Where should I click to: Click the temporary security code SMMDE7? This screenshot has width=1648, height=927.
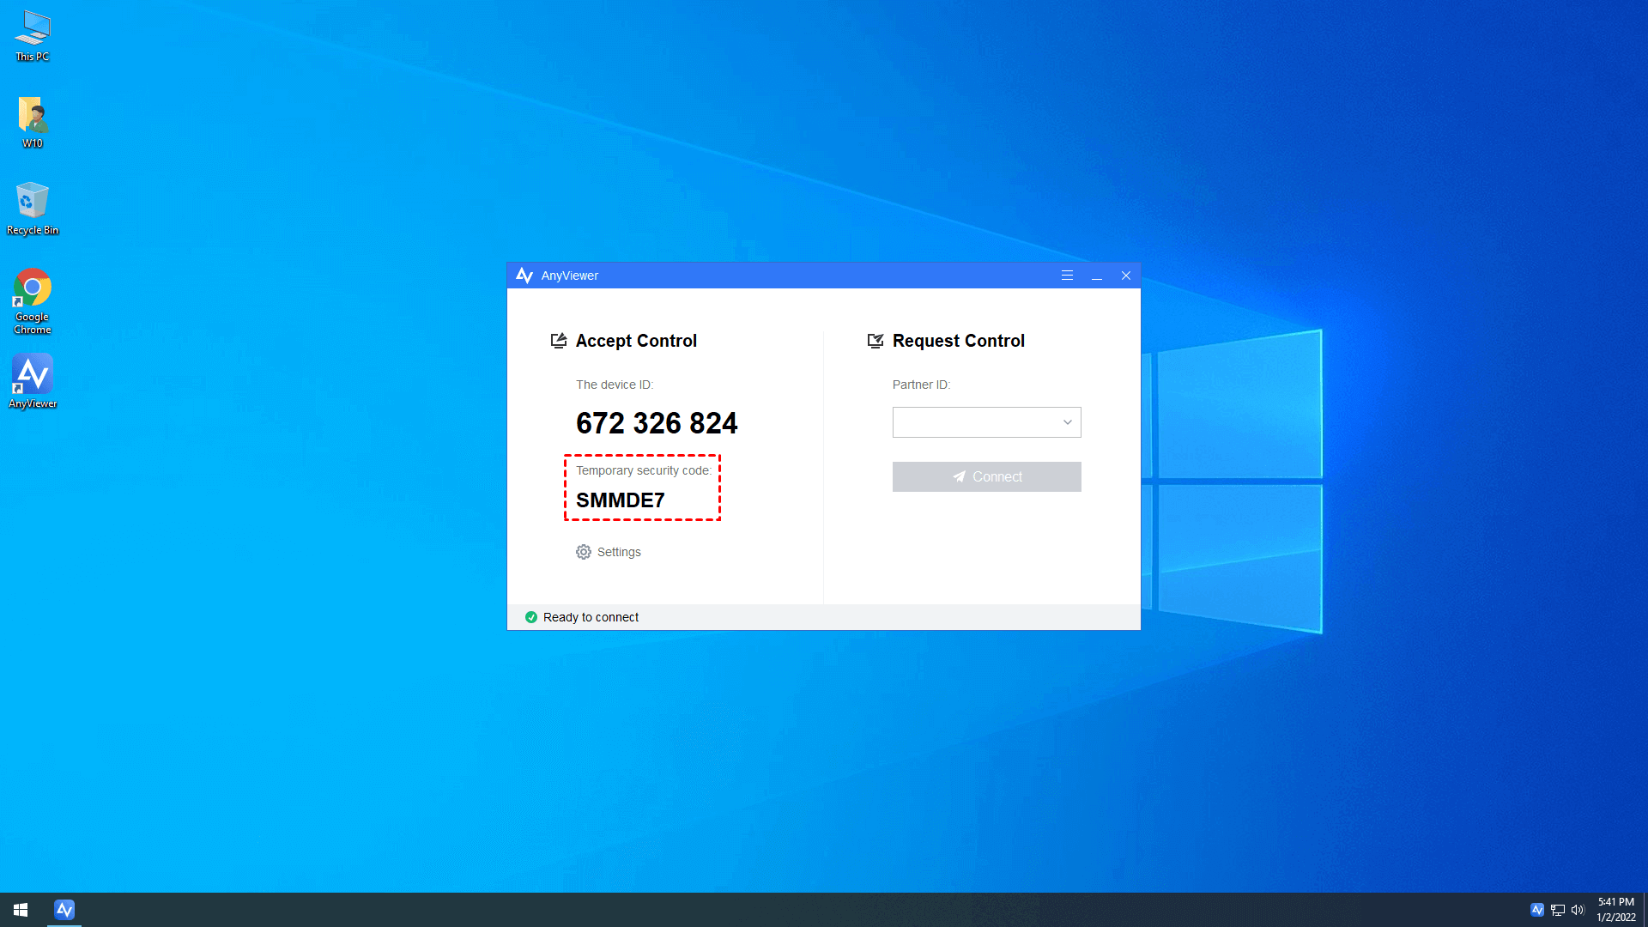(620, 500)
